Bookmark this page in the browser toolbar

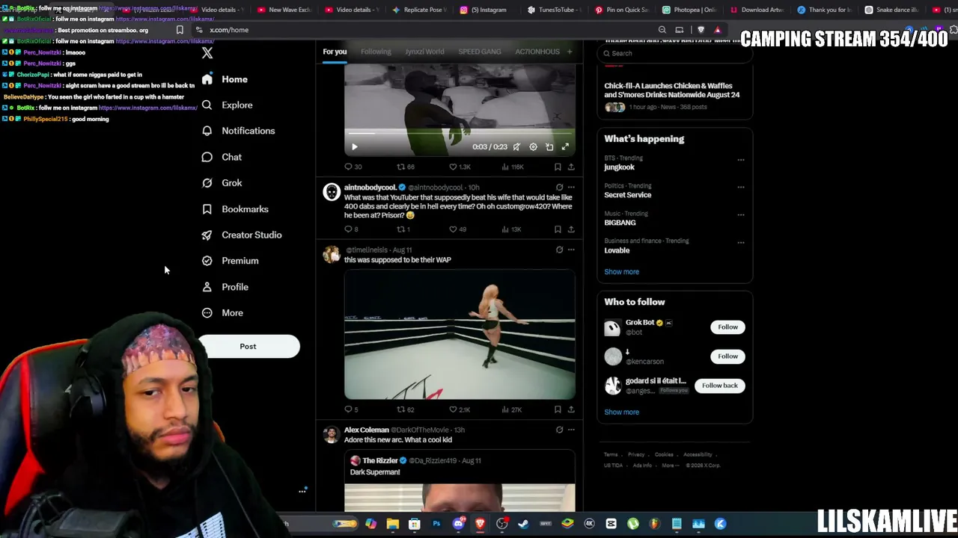180,30
